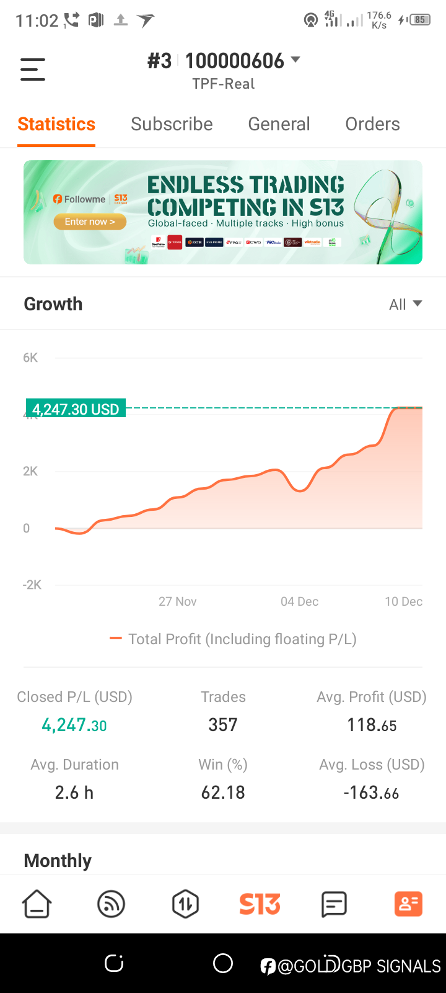Image resolution: width=446 pixels, height=993 pixels.
Task: Open the messages chat icon
Action: click(334, 904)
